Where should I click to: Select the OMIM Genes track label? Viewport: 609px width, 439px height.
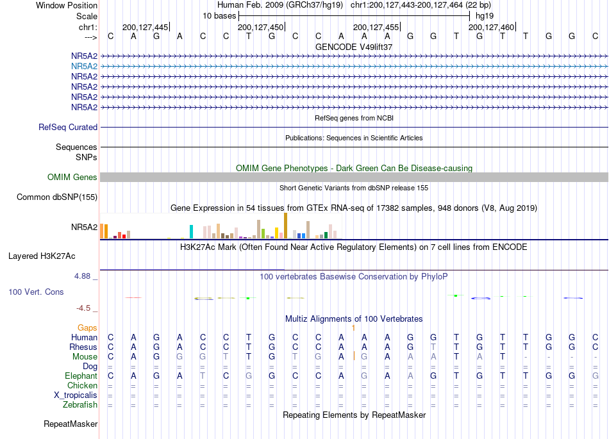coord(72,178)
